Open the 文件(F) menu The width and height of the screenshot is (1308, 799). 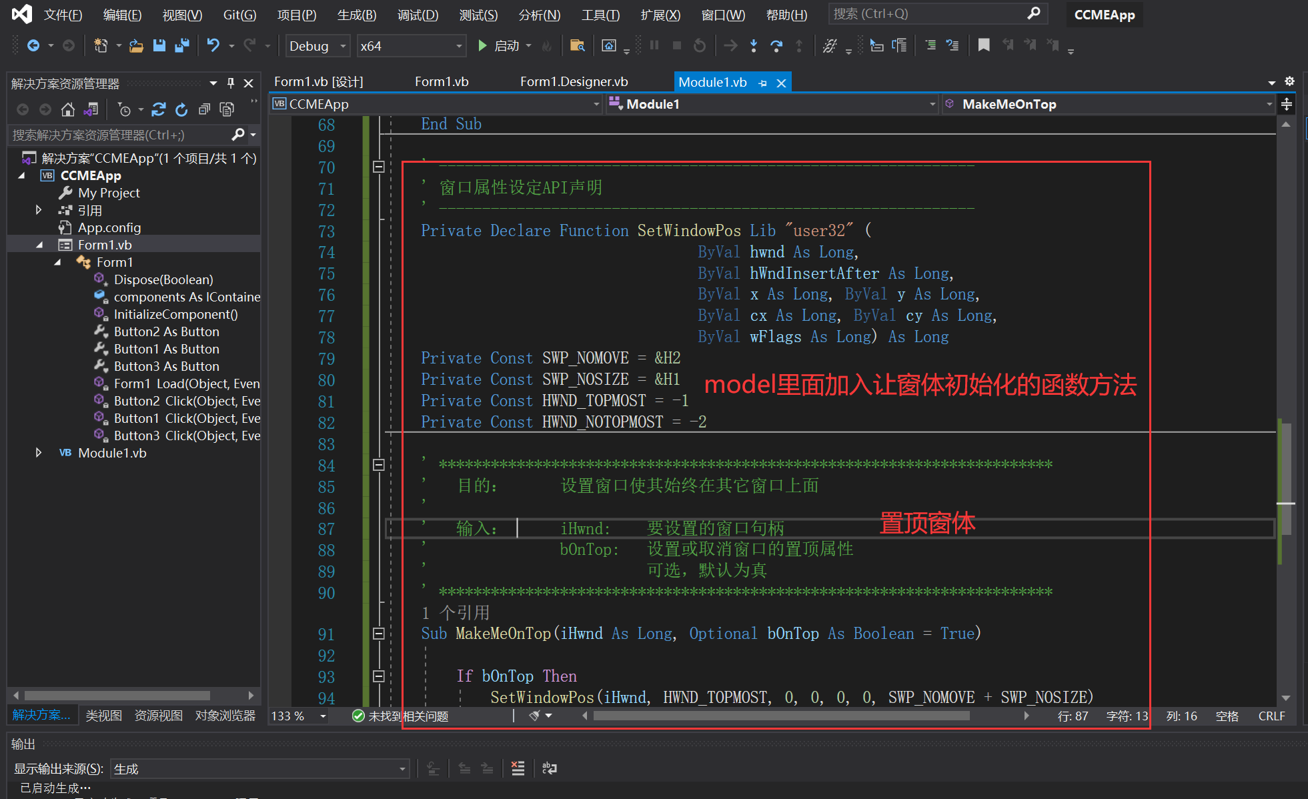(x=63, y=15)
